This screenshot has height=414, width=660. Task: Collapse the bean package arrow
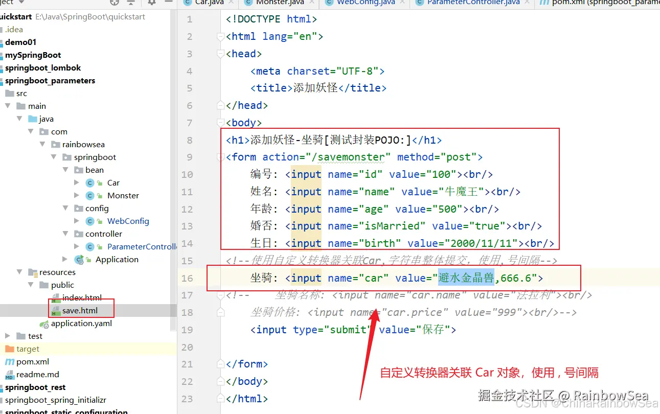(x=65, y=170)
